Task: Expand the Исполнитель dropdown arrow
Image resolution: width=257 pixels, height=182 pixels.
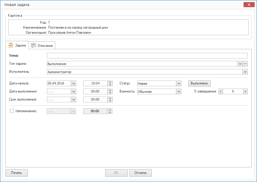Action: coord(245,72)
